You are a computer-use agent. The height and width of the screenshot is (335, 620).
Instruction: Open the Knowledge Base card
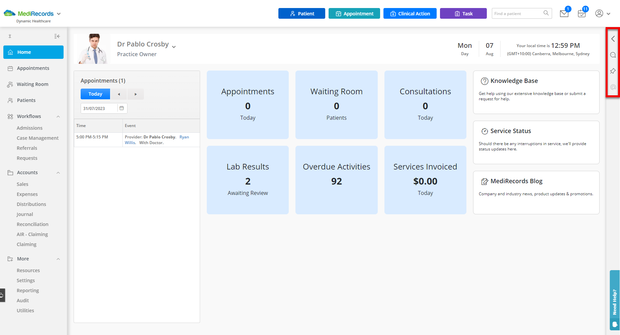(536, 92)
